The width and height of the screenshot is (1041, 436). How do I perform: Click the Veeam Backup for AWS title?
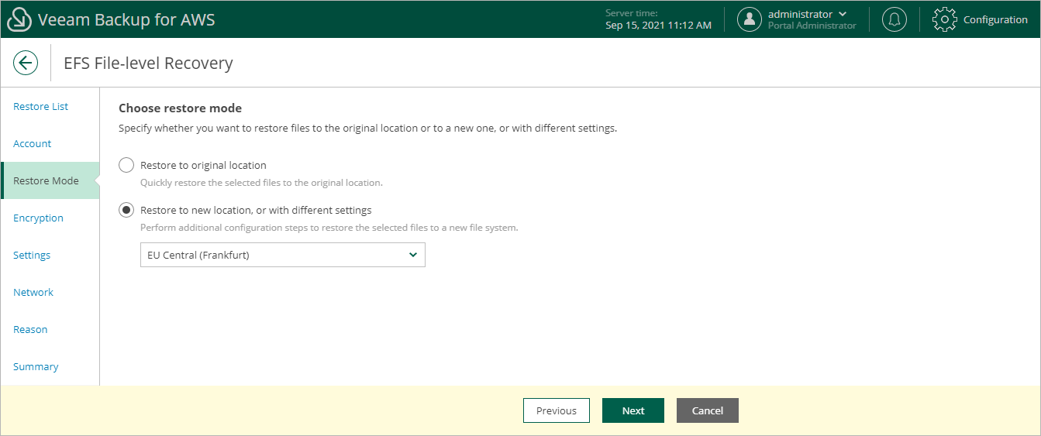(x=126, y=19)
